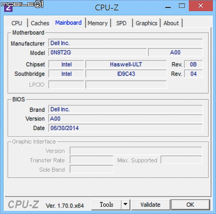Click the empty LPCIO model field
The width and height of the screenshot is (216, 214).
(126, 84)
